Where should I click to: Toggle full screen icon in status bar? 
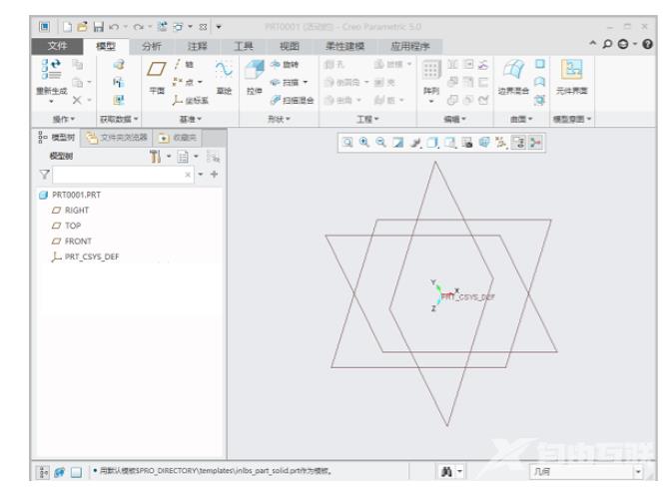[76, 472]
